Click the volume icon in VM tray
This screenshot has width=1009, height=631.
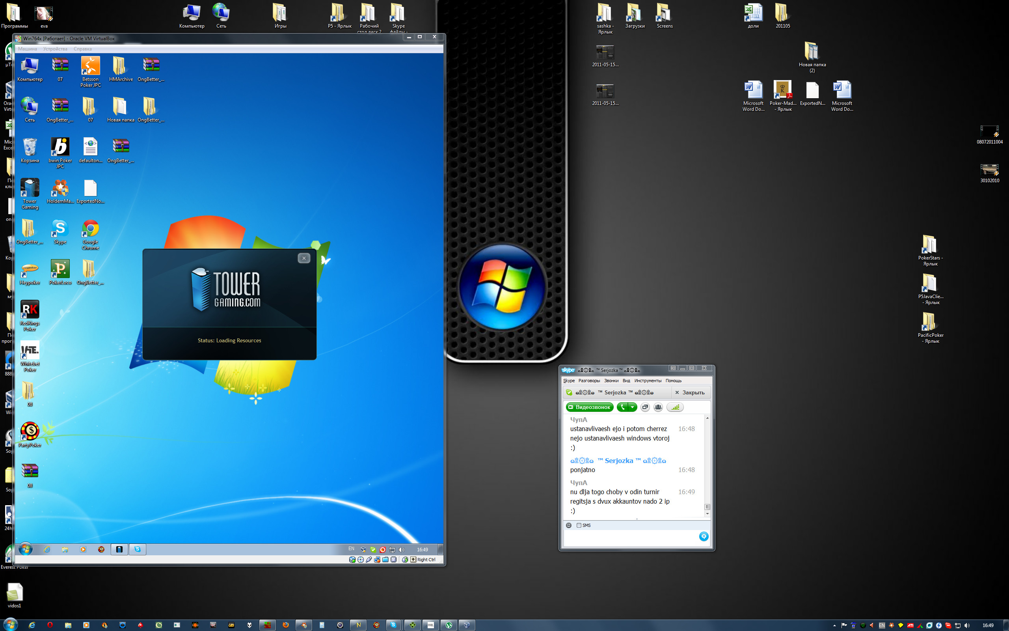tap(402, 550)
